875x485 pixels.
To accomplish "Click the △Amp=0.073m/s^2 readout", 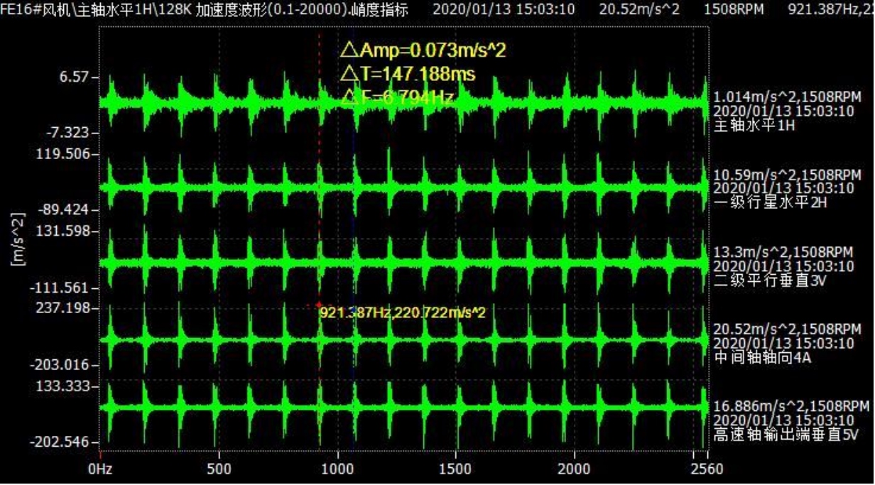I will [423, 50].
